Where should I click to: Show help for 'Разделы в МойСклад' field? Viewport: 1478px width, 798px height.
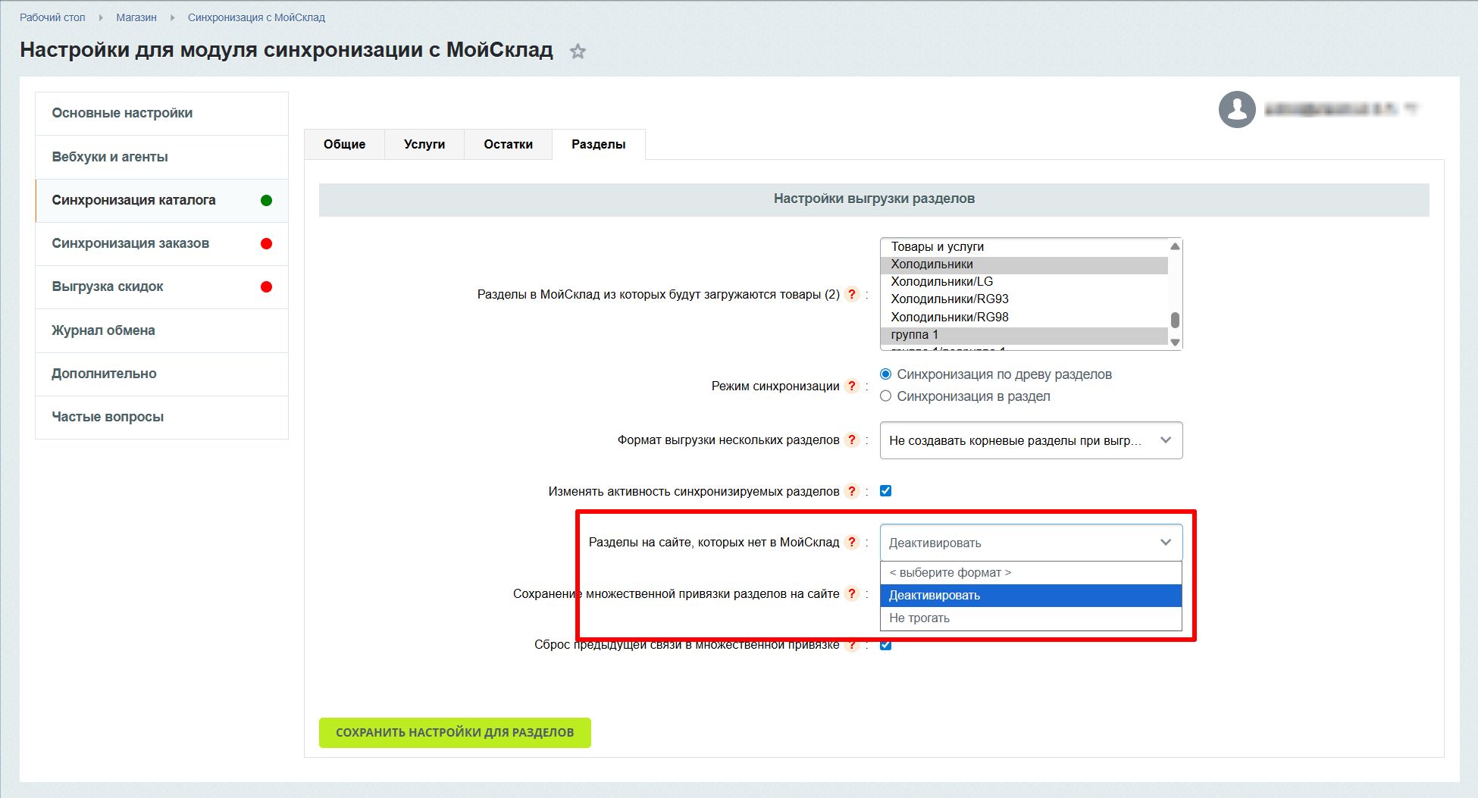coord(852,294)
